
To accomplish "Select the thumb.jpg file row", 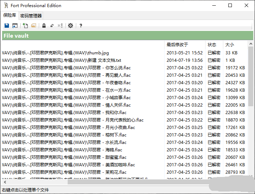I will [x=71, y=53].
